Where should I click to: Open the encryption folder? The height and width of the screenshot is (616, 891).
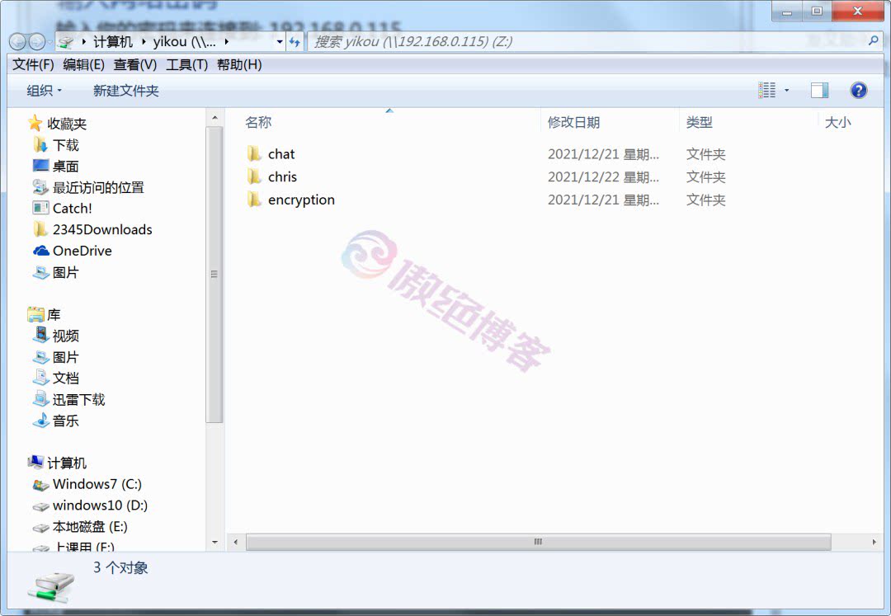[302, 200]
